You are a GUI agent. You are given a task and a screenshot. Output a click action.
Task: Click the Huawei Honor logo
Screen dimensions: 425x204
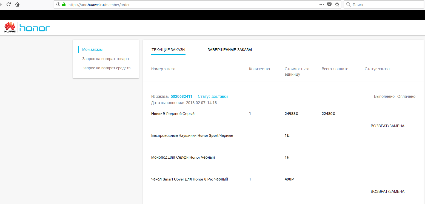27,28
